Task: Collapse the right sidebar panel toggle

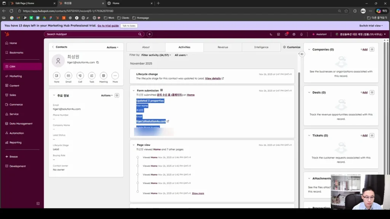Action: 302,54
